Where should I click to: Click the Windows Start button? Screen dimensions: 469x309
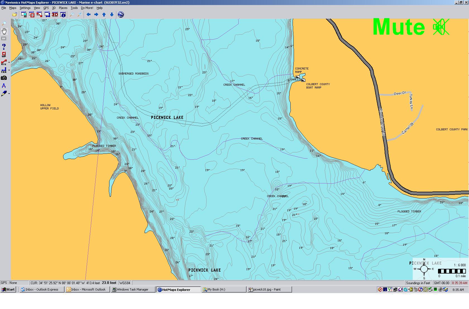(x=8, y=289)
